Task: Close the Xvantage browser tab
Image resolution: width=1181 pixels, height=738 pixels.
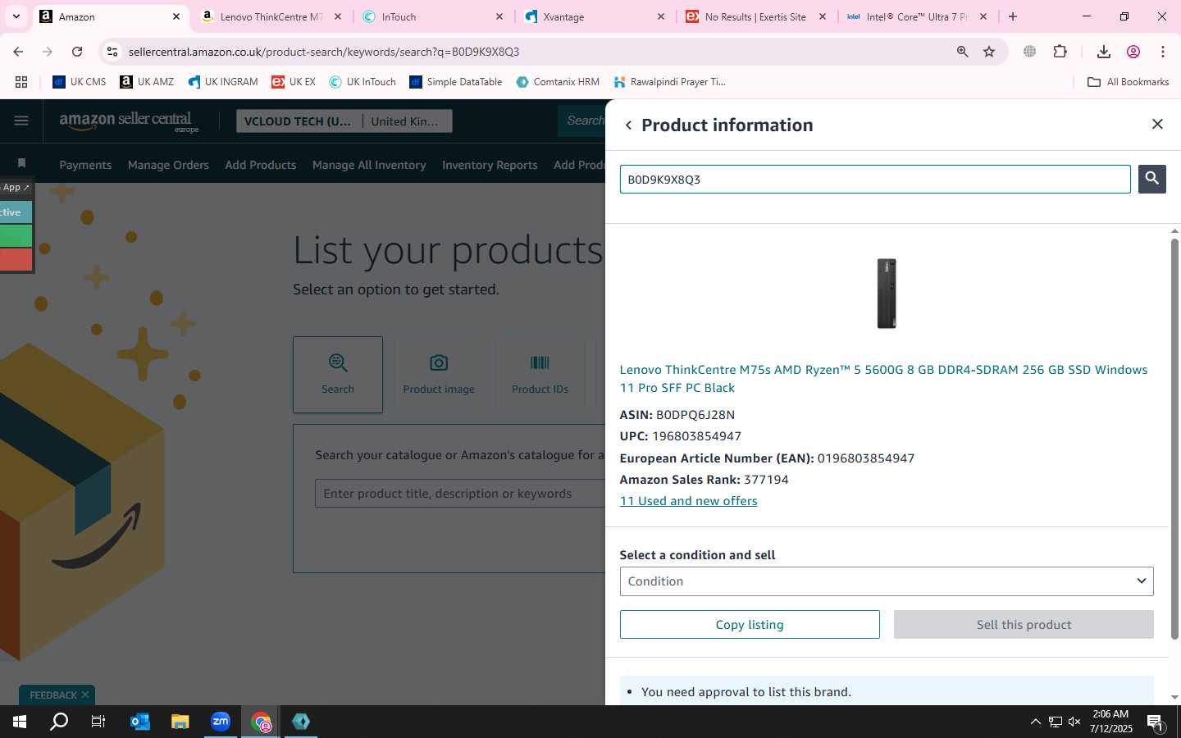Action: coord(661,16)
